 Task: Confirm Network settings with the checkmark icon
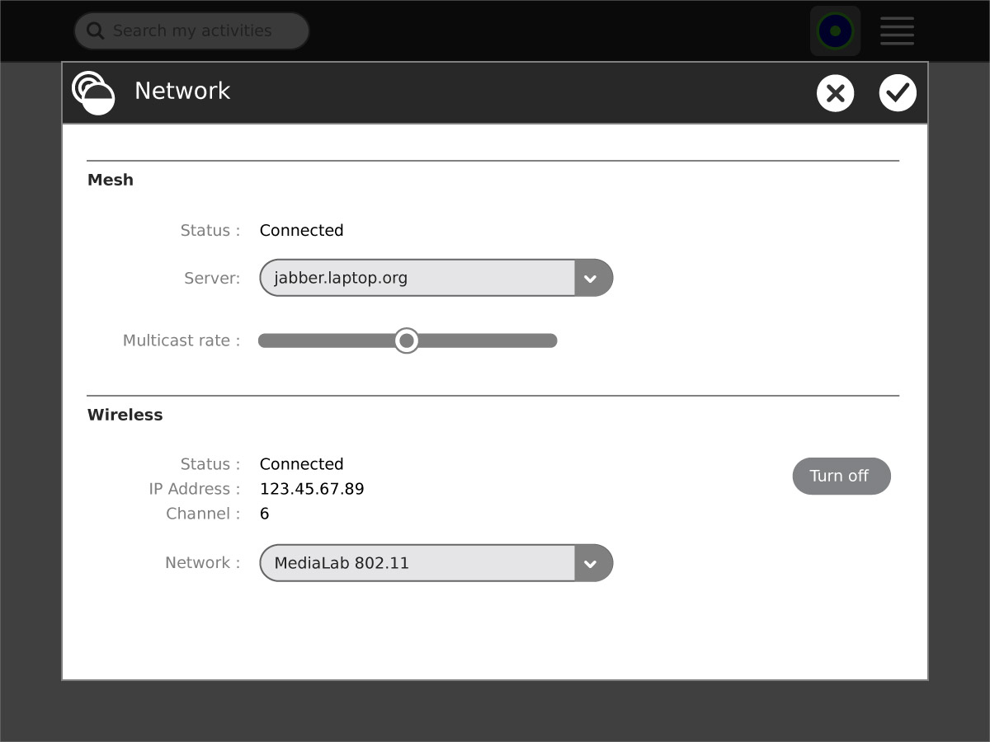898,92
